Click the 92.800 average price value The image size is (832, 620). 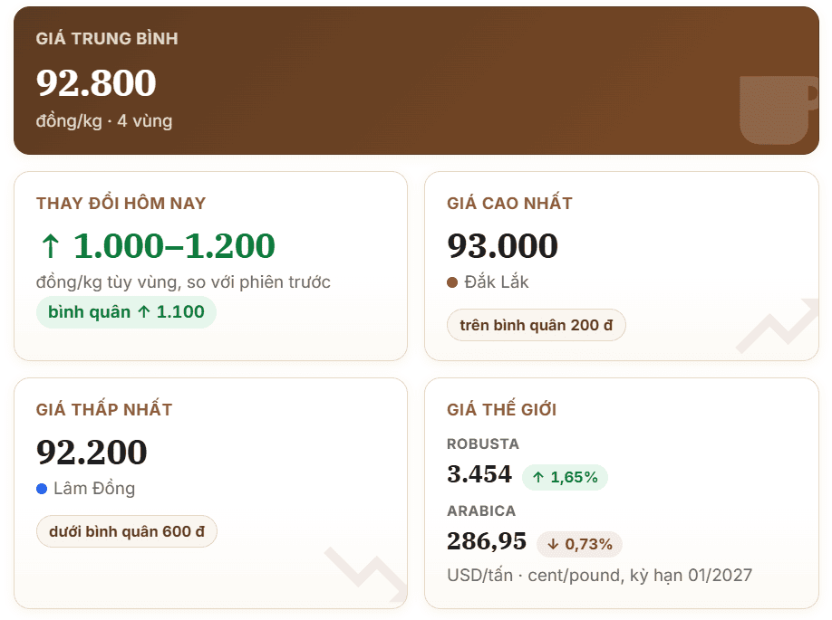(x=96, y=83)
